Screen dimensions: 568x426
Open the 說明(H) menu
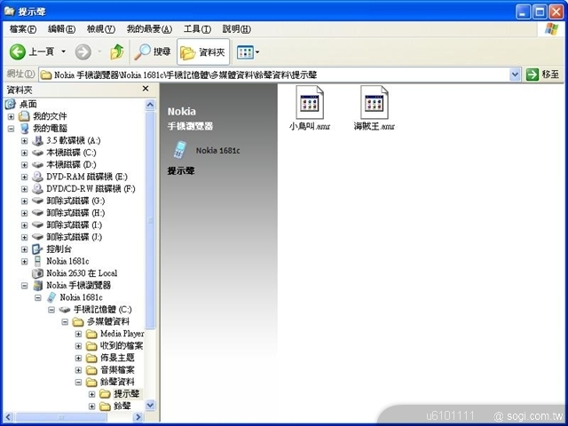[236, 29]
